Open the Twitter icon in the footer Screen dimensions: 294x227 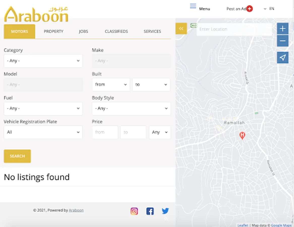pyautogui.click(x=165, y=211)
